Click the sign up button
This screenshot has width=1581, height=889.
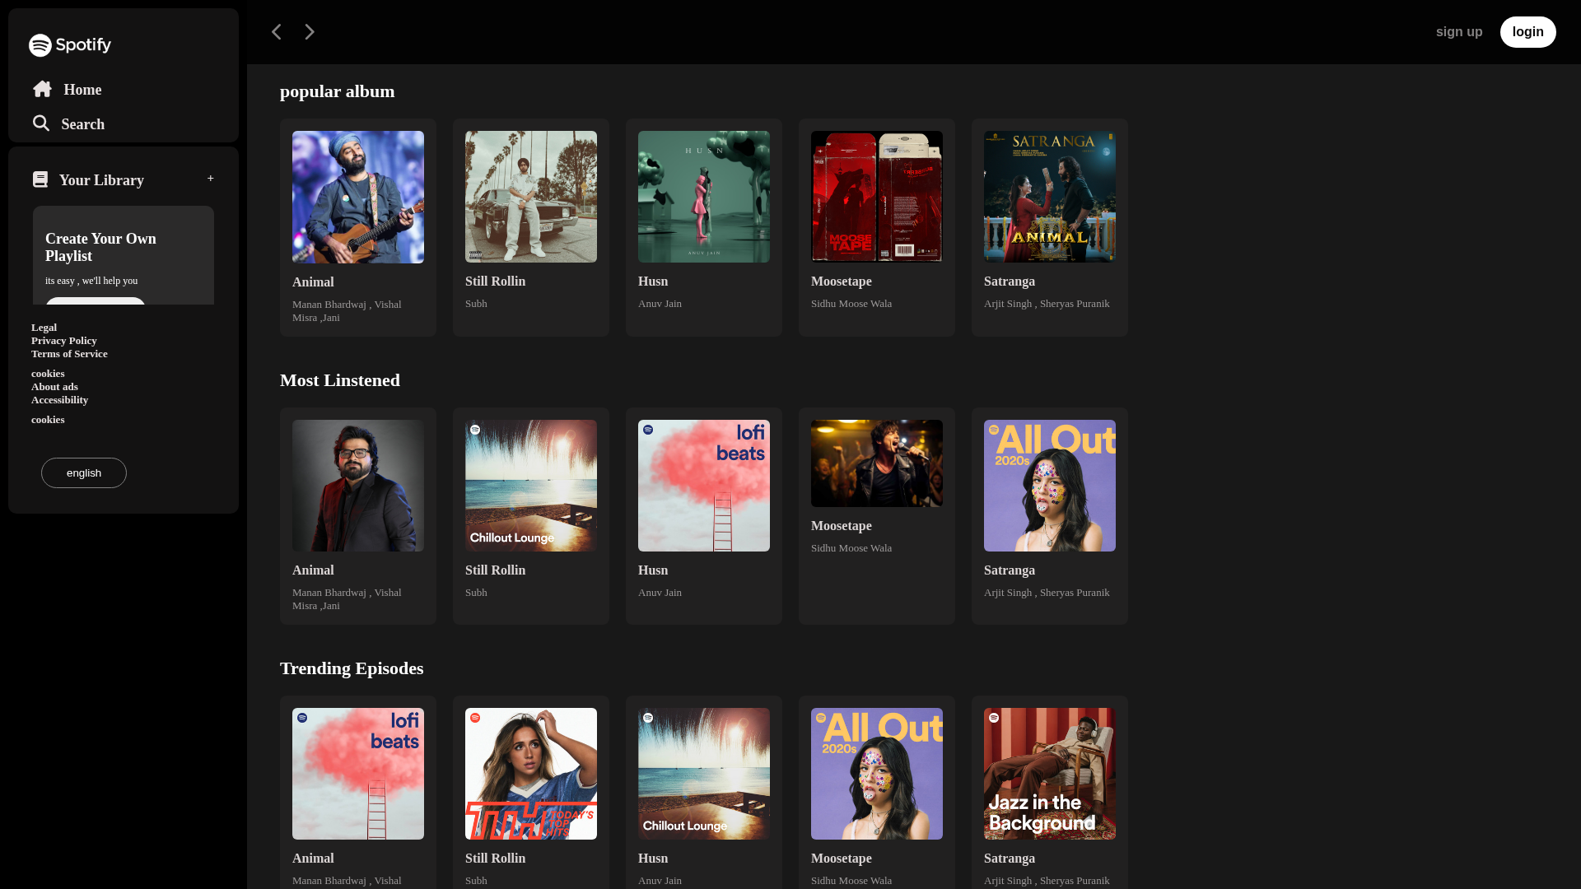click(x=1459, y=32)
